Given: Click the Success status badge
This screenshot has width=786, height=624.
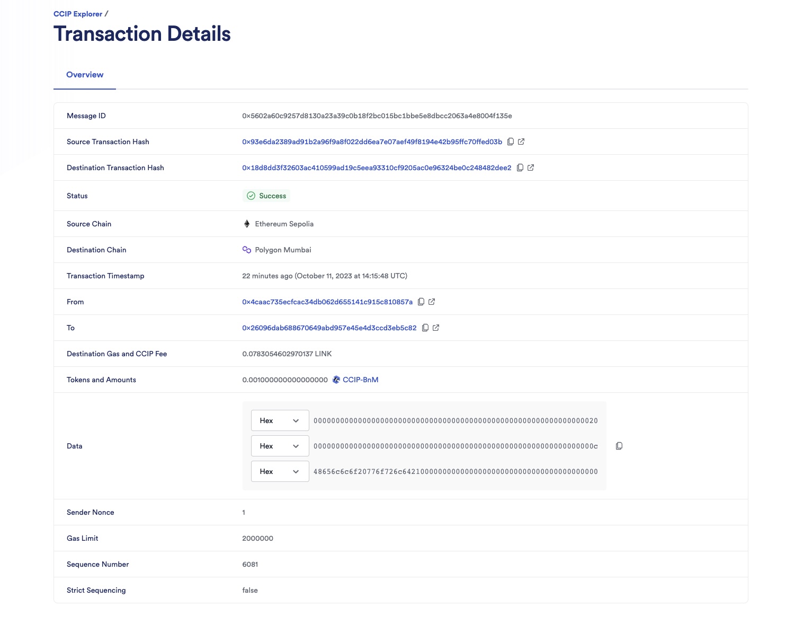Looking at the screenshot, I should 266,196.
